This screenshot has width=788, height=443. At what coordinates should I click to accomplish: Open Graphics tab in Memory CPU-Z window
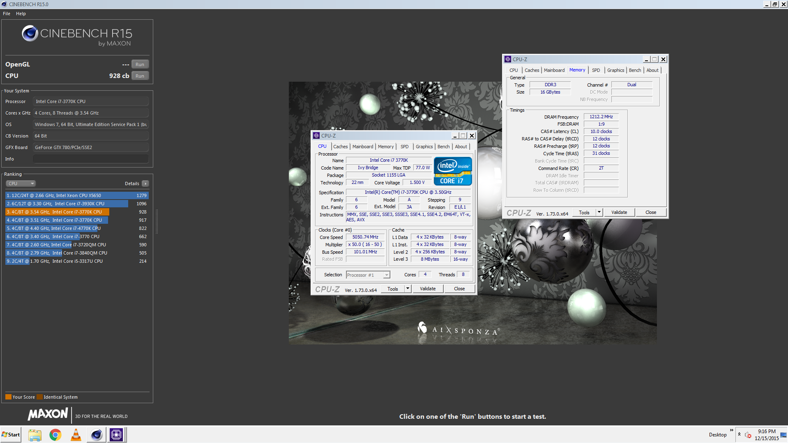coord(615,70)
